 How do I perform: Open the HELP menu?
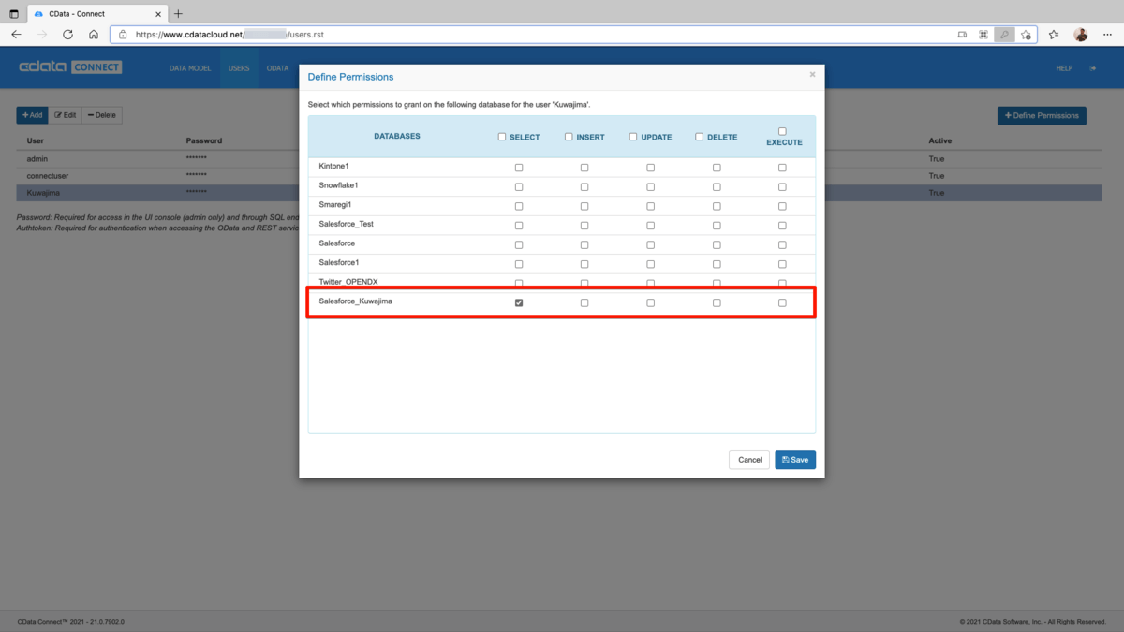coord(1064,68)
